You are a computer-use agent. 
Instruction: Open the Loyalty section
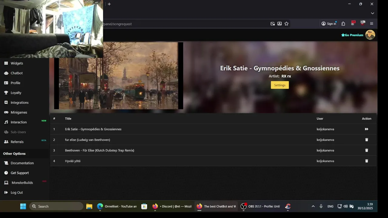[16, 93]
